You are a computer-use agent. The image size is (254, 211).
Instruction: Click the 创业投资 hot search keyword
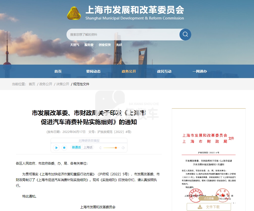tap(104, 45)
